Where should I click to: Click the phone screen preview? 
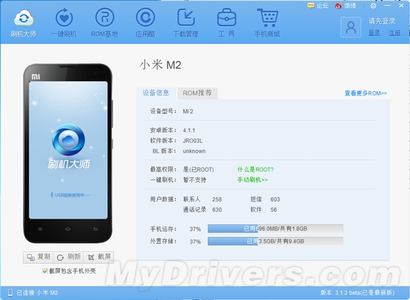[68, 150]
